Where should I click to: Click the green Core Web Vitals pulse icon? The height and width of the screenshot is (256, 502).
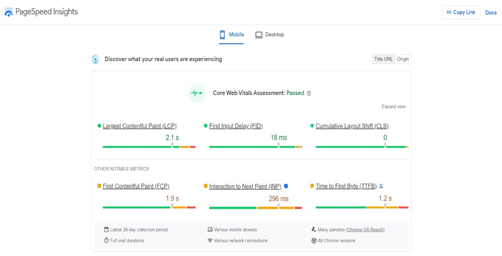[197, 93]
